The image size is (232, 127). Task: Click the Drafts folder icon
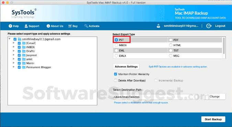pos(24,51)
